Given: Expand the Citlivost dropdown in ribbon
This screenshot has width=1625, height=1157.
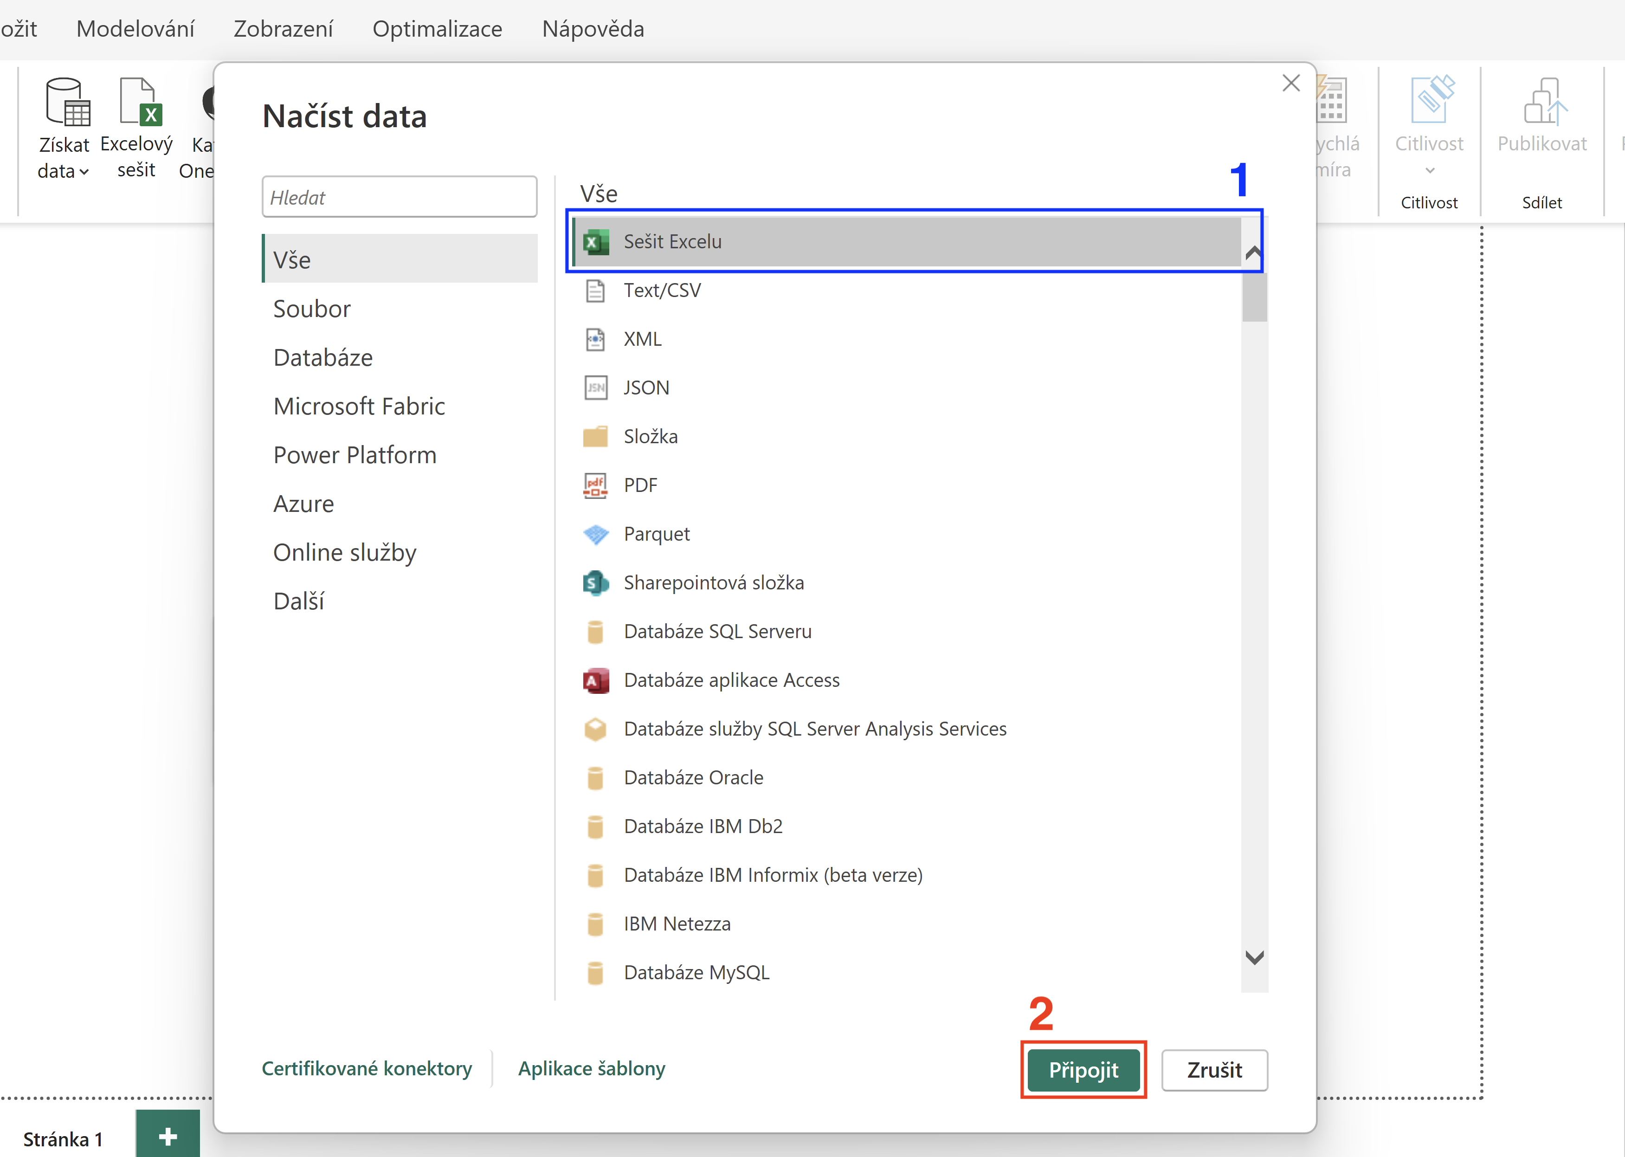Looking at the screenshot, I should click(1429, 170).
